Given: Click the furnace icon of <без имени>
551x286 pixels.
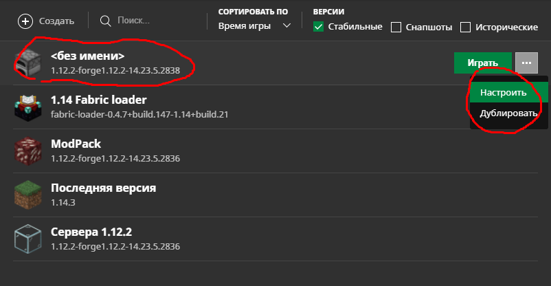Looking at the screenshot, I should pyautogui.click(x=28, y=63).
